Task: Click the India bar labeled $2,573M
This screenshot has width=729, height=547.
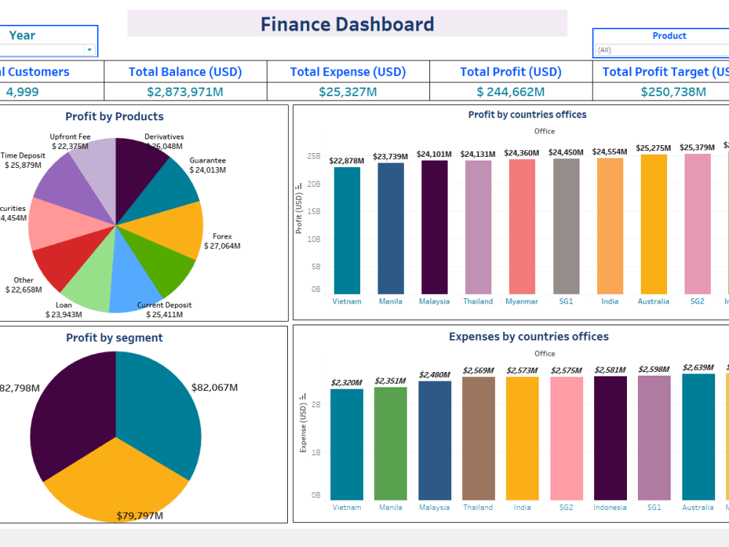Action: coord(522,438)
